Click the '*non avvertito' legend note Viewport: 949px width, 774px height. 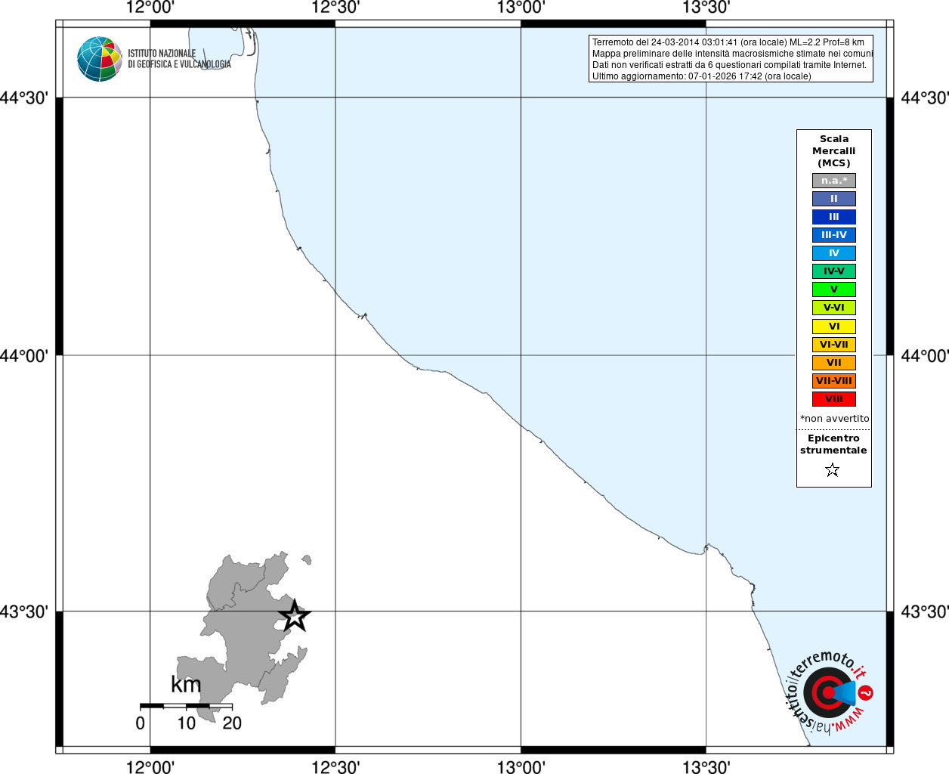point(835,419)
